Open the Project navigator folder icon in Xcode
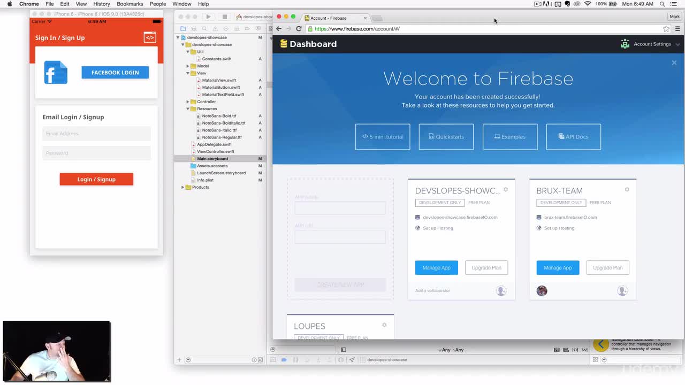 183,28
